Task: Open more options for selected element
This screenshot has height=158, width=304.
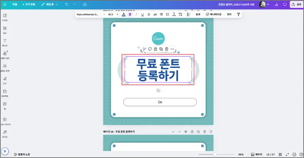Action: click(x=172, y=49)
